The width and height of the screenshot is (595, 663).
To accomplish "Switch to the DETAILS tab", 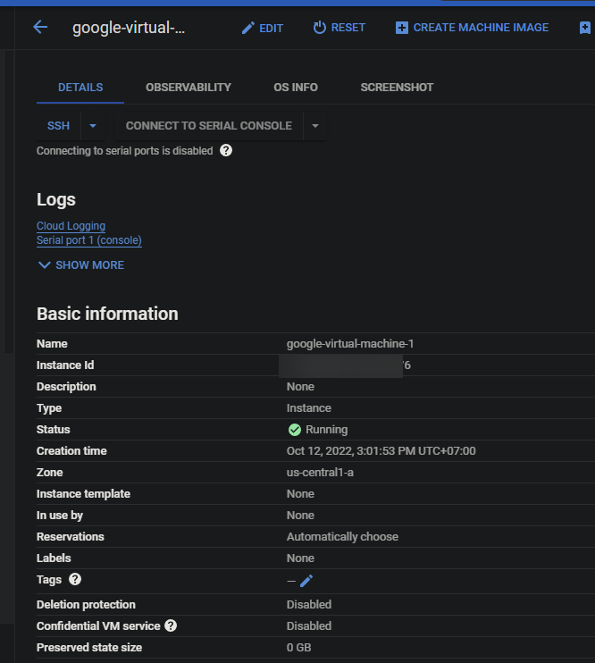I will point(80,88).
